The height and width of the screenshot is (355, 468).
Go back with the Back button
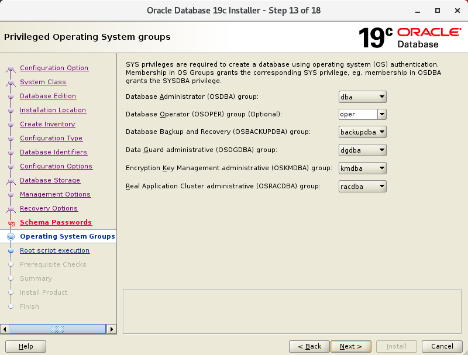(x=309, y=346)
